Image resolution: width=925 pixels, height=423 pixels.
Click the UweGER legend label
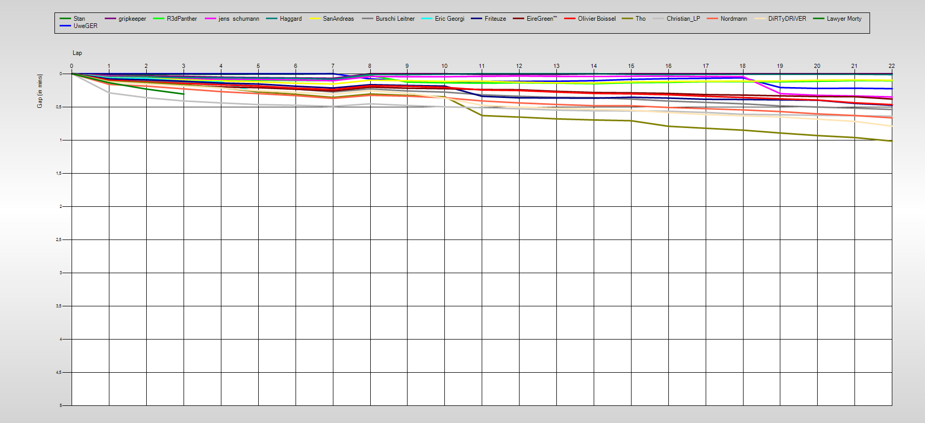86,26
